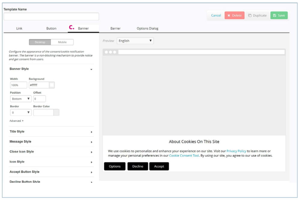Click the Width field showing 100%

click(19, 85)
